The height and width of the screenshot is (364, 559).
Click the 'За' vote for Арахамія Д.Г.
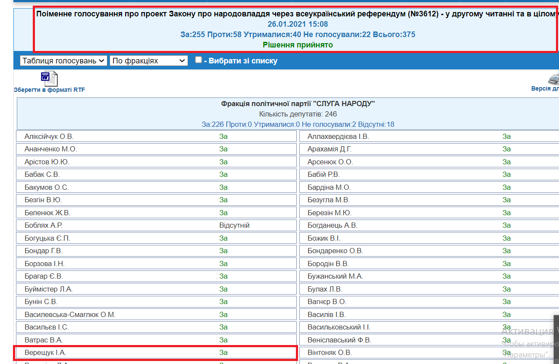coord(506,149)
